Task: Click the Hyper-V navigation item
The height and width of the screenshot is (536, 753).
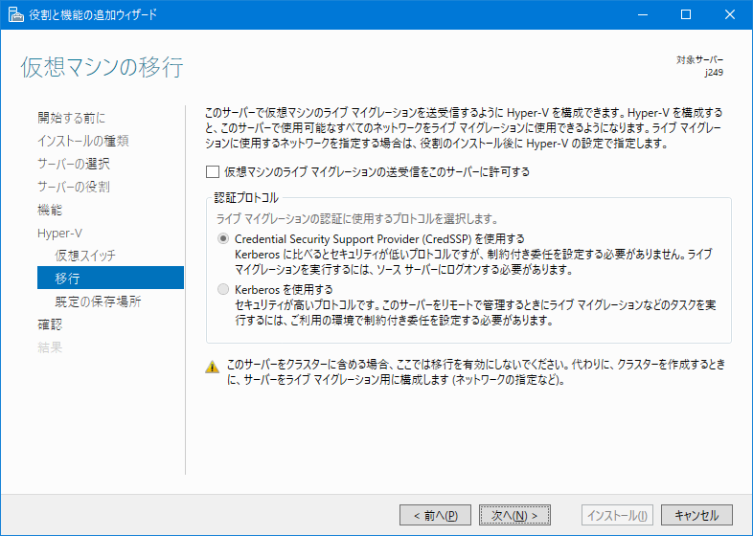Action: tap(58, 233)
